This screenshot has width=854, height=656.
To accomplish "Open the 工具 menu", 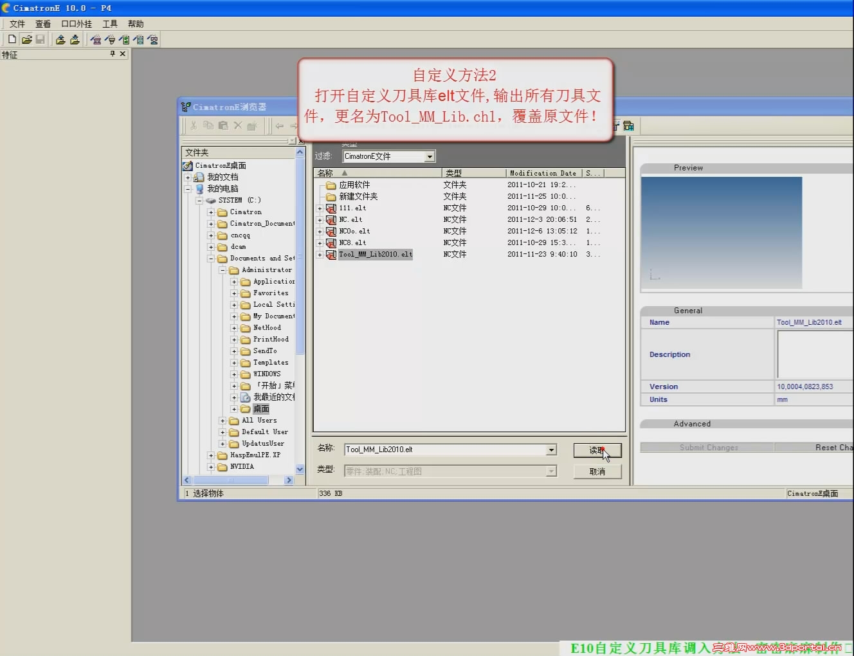I will [x=110, y=24].
